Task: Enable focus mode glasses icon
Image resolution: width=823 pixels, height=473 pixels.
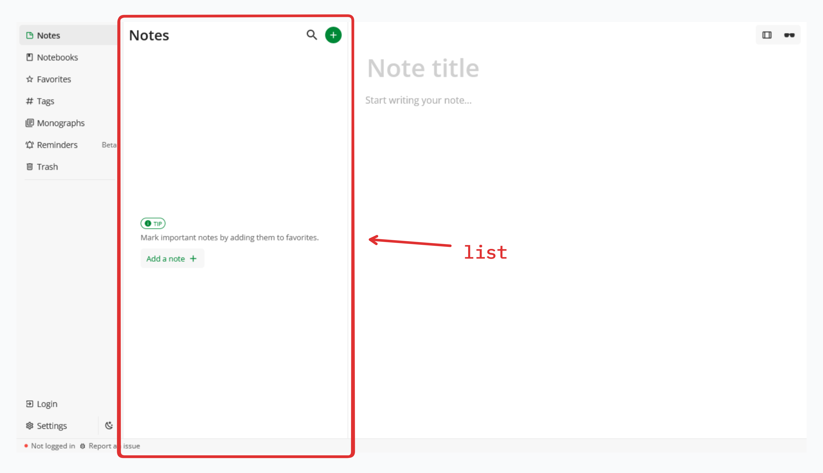Action: (x=789, y=35)
